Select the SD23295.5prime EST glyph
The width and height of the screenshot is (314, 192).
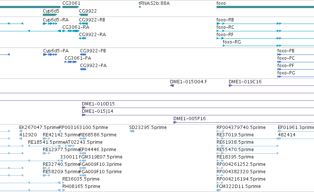[132, 131]
